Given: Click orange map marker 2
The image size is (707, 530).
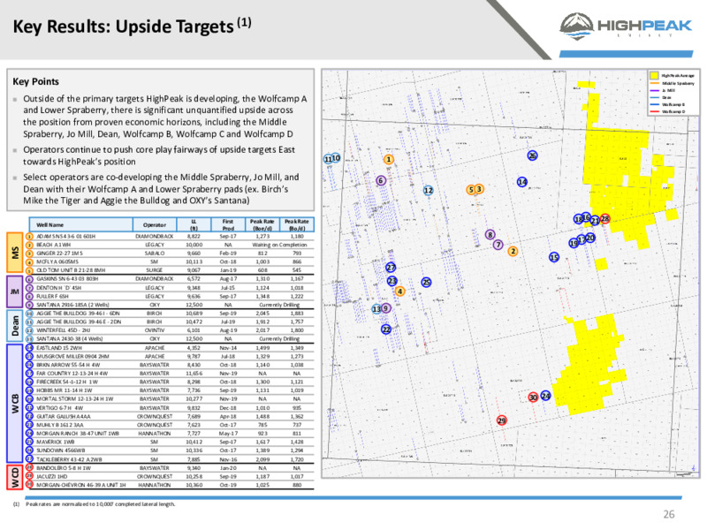Looking at the screenshot, I should pos(513,252).
